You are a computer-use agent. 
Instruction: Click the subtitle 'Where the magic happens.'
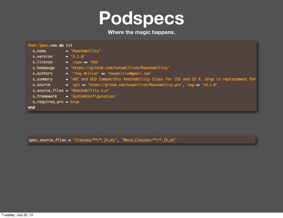coord(141,32)
